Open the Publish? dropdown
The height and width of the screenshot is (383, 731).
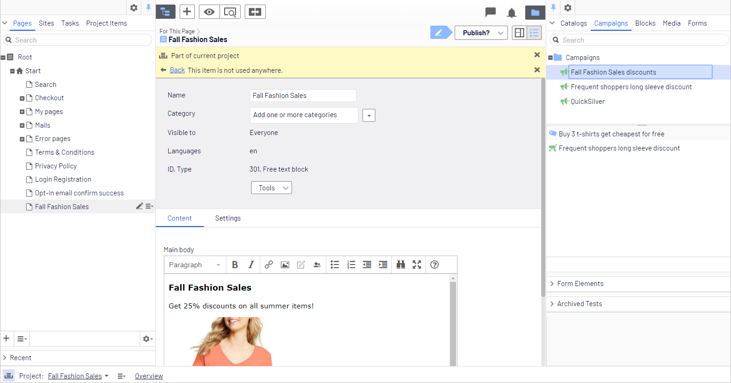[481, 33]
